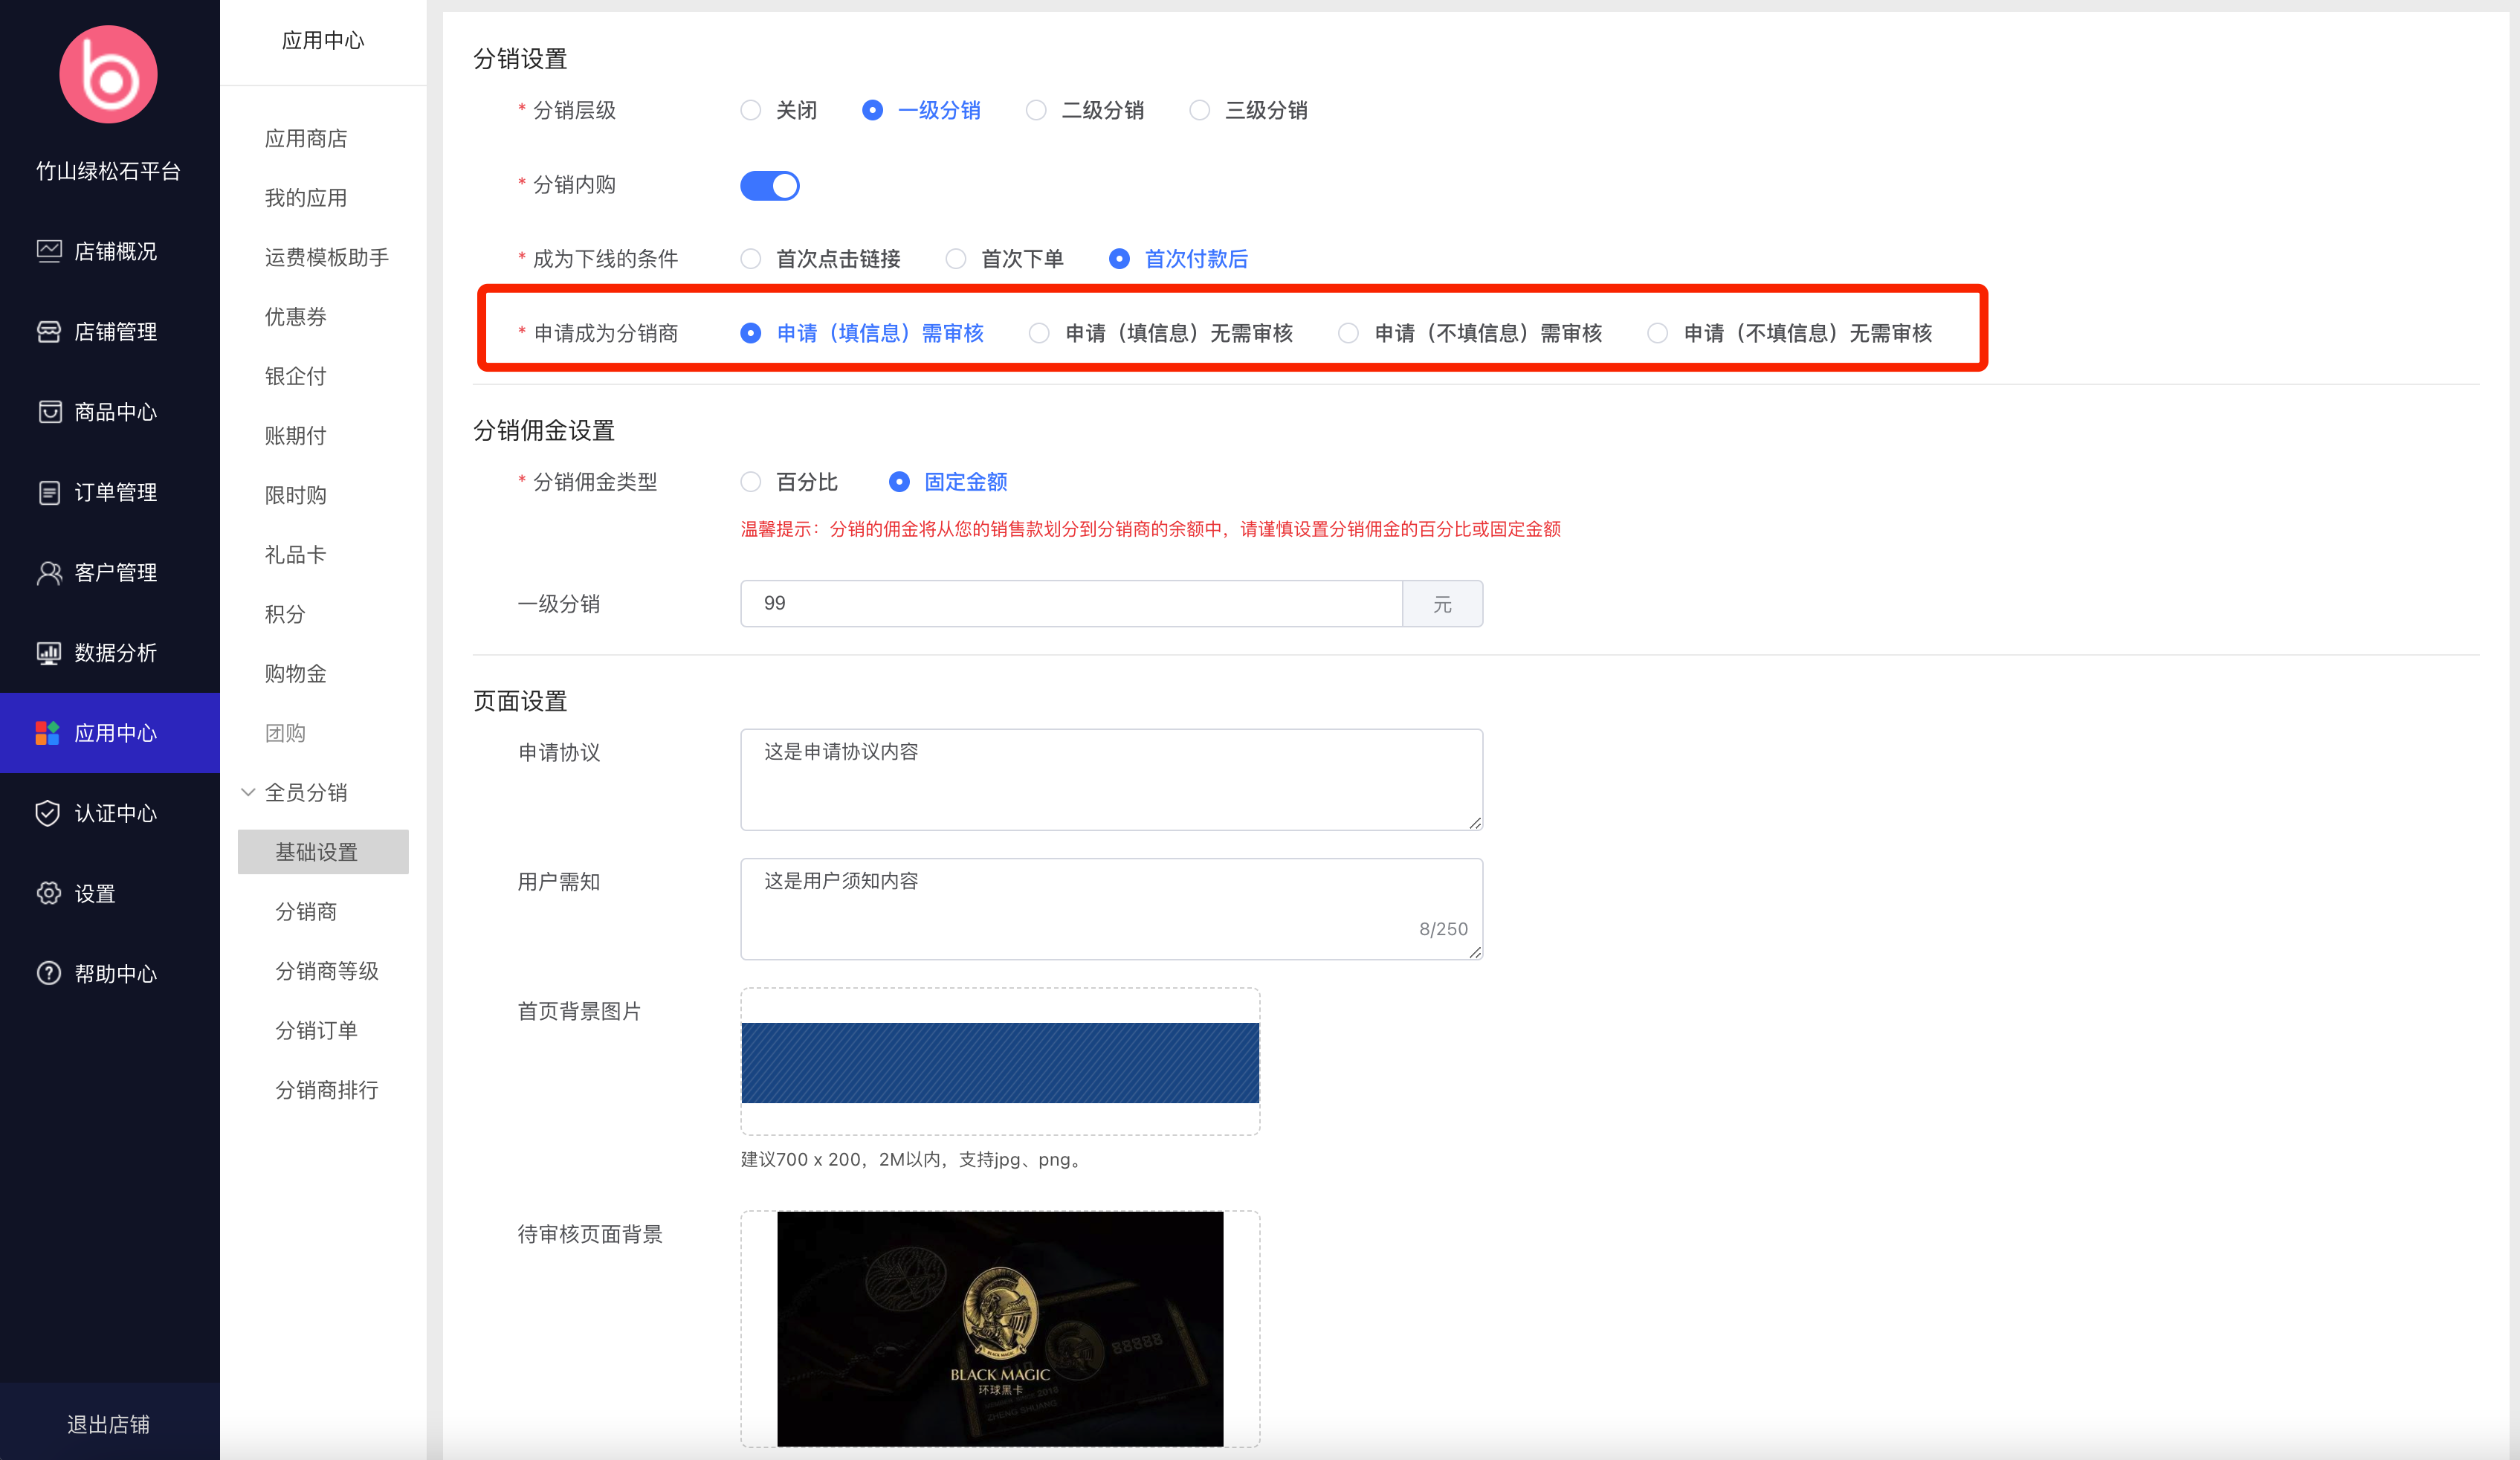This screenshot has width=2520, height=1460.
Task: Click 退出店铺 at the bottom
Action: tap(108, 1424)
